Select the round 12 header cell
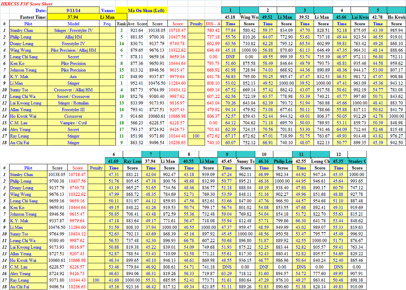406x290 pixels. click(x=338, y=154)
